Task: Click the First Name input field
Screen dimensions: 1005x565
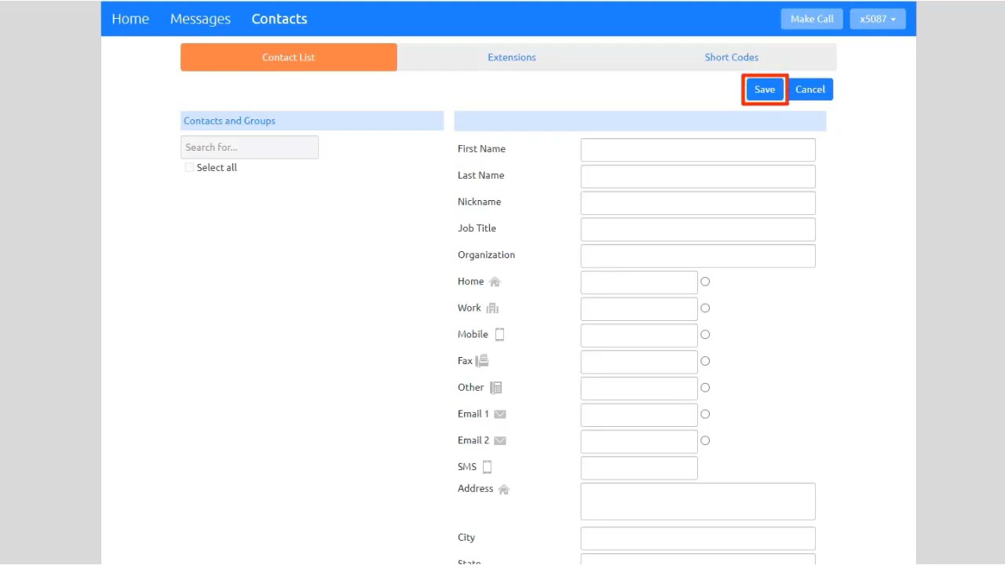Action: (x=698, y=150)
